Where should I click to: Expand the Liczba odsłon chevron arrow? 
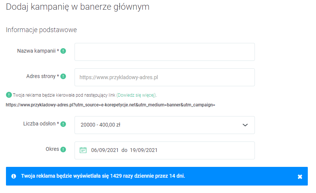click(245, 125)
